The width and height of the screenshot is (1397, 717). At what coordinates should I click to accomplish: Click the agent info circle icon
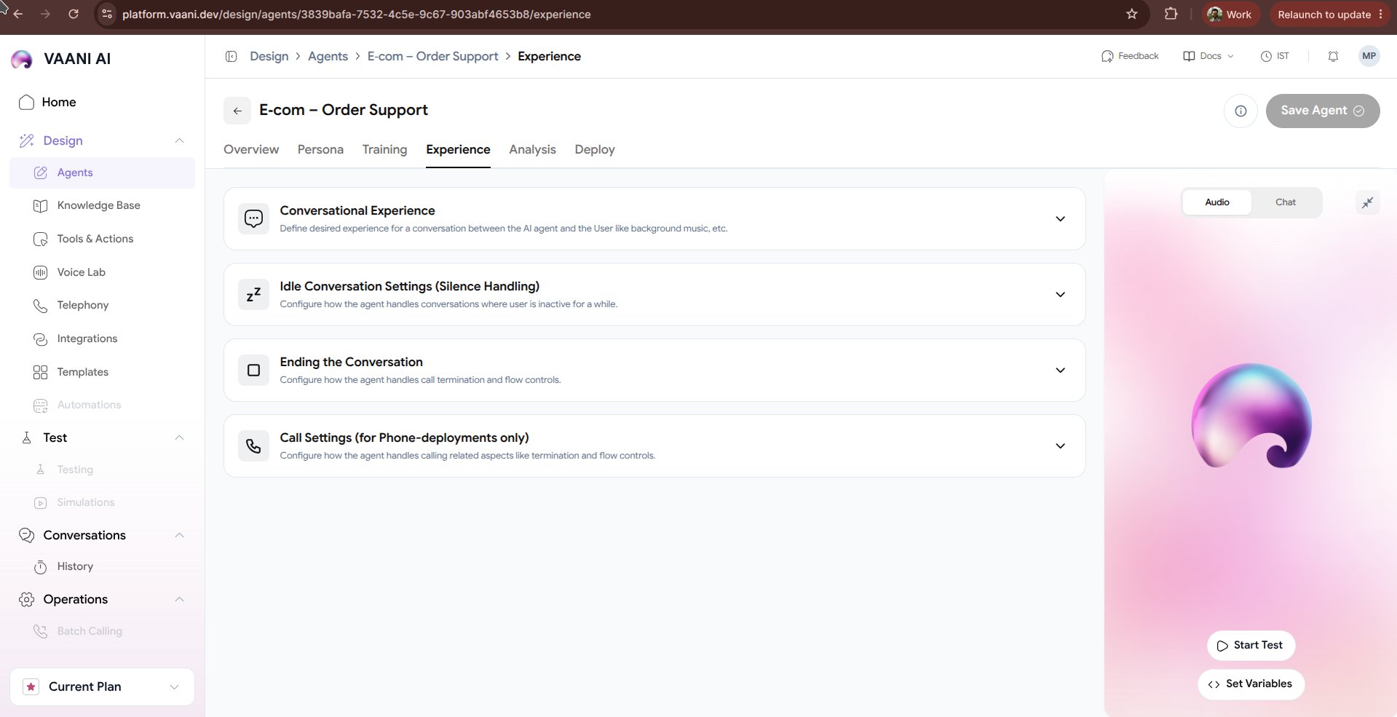pos(1240,111)
